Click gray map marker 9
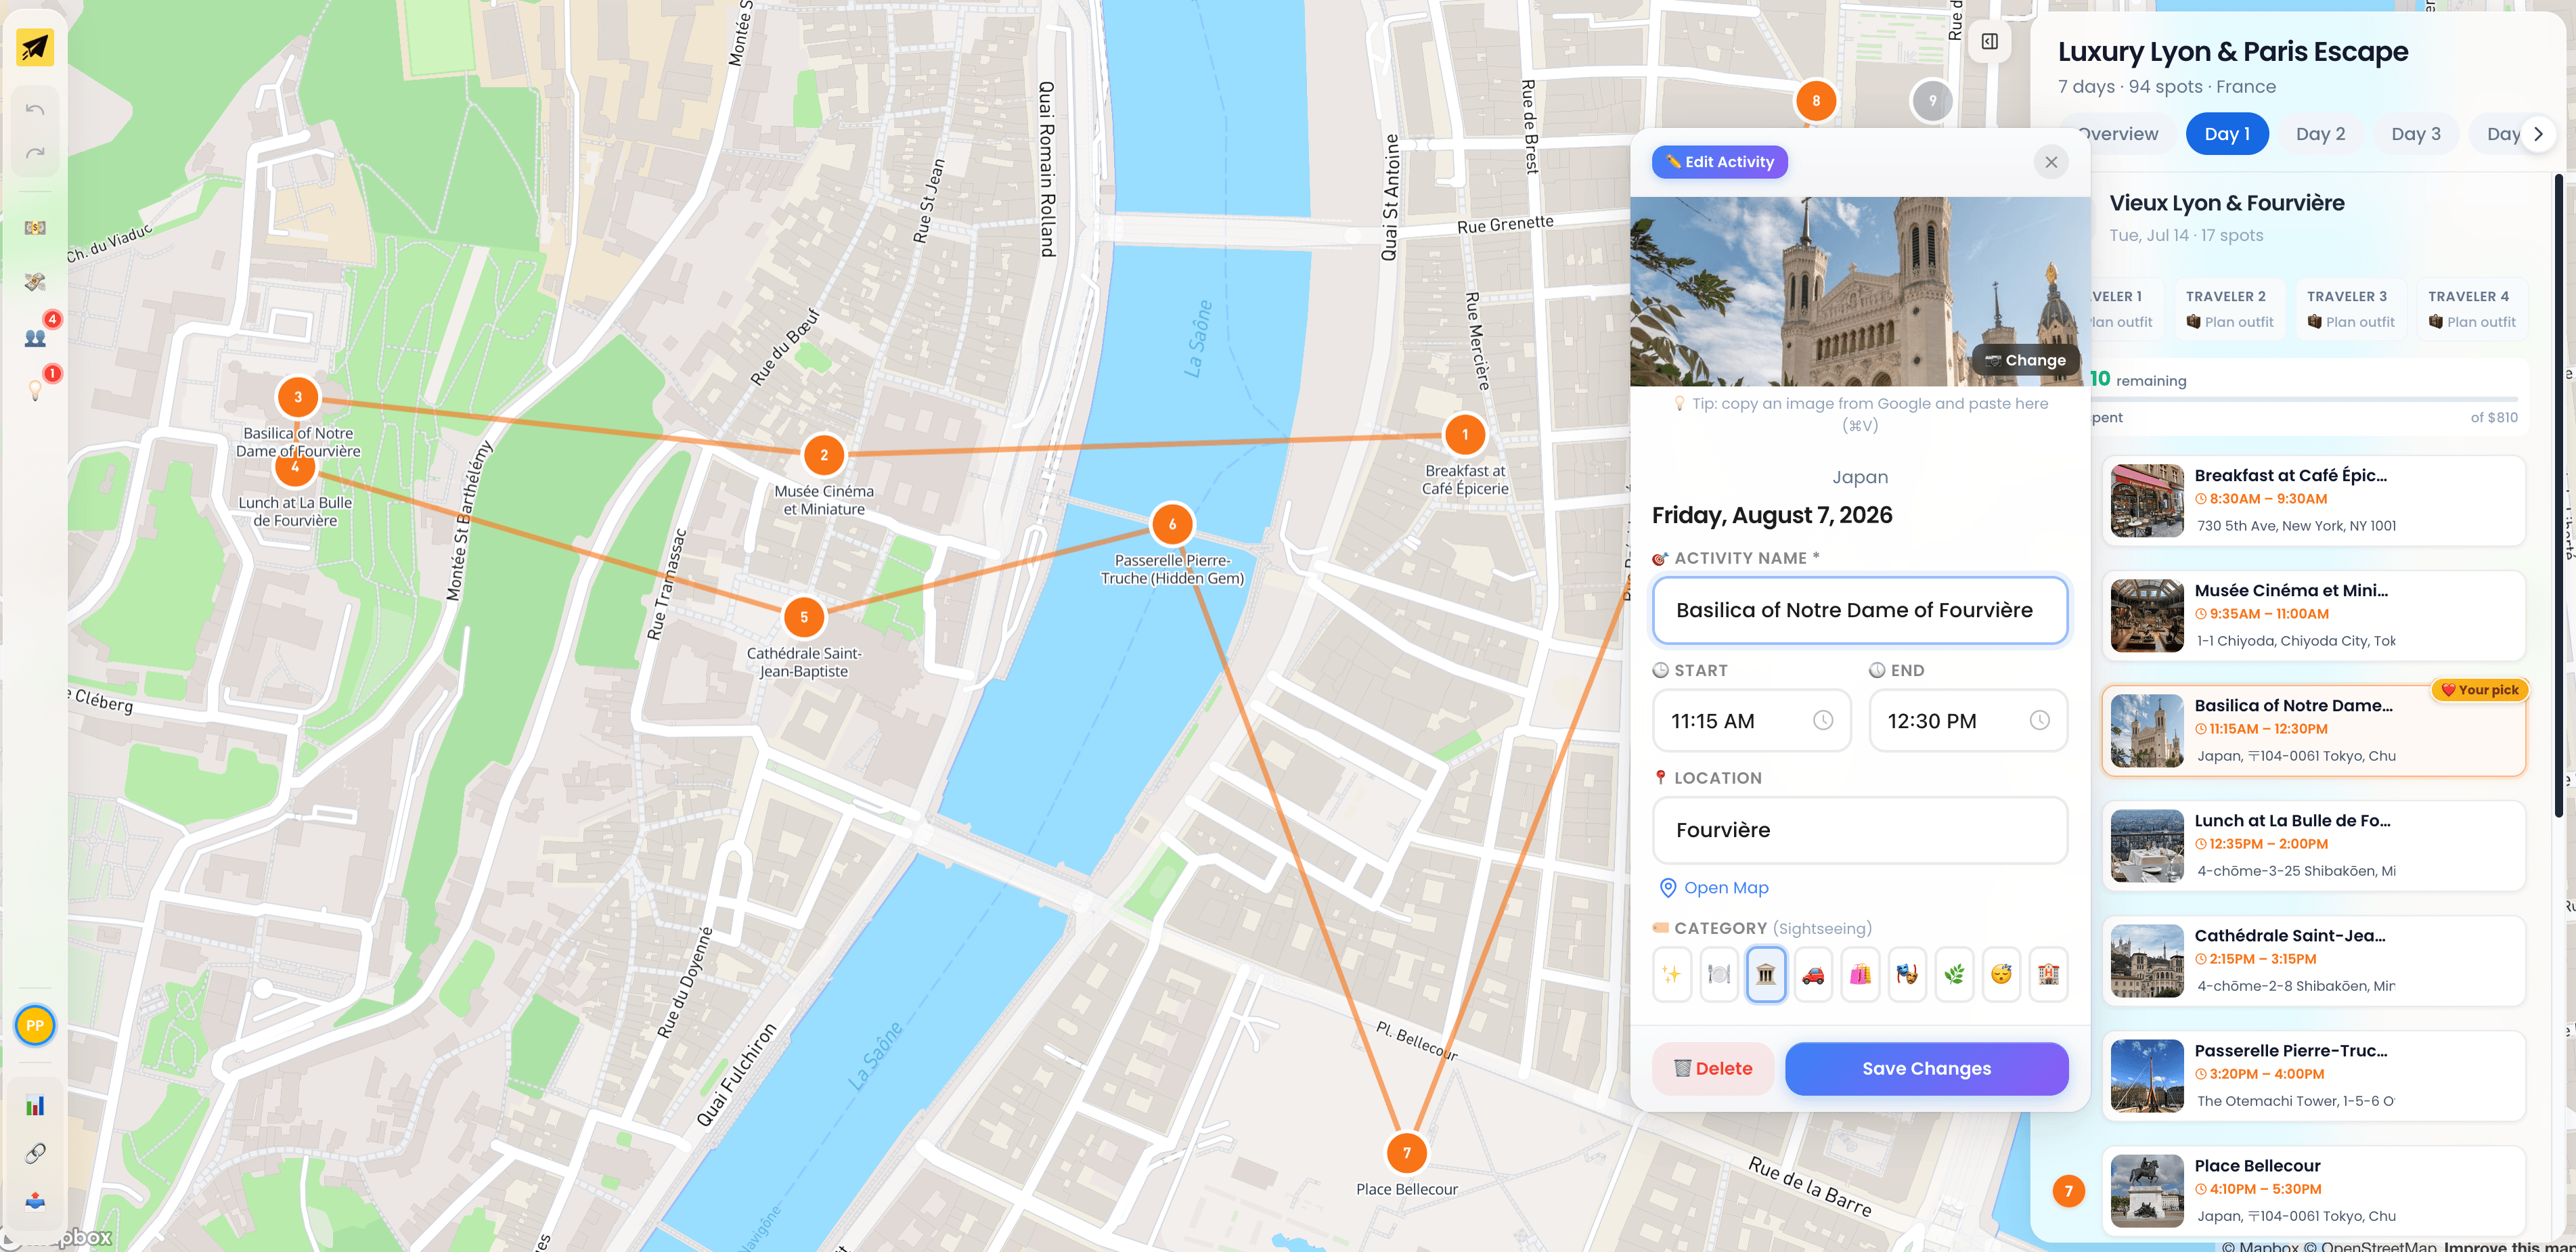Screen dimensions: 2576x1252 click(x=1932, y=100)
